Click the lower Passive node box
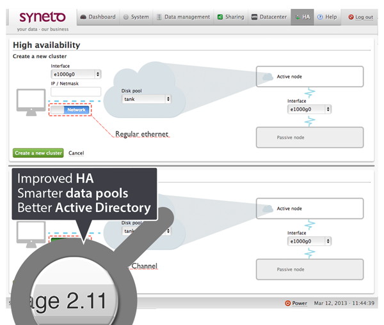Viewport: 384px width, 325px height. pyautogui.click(x=310, y=269)
